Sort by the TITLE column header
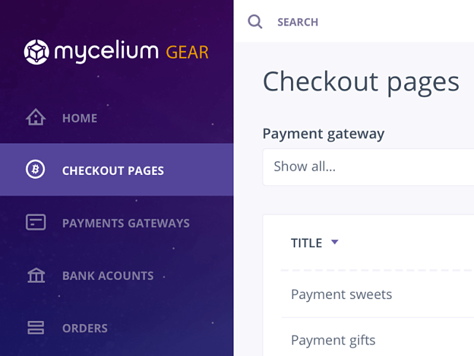This screenshot has width=474, height=356. (306, 243)
